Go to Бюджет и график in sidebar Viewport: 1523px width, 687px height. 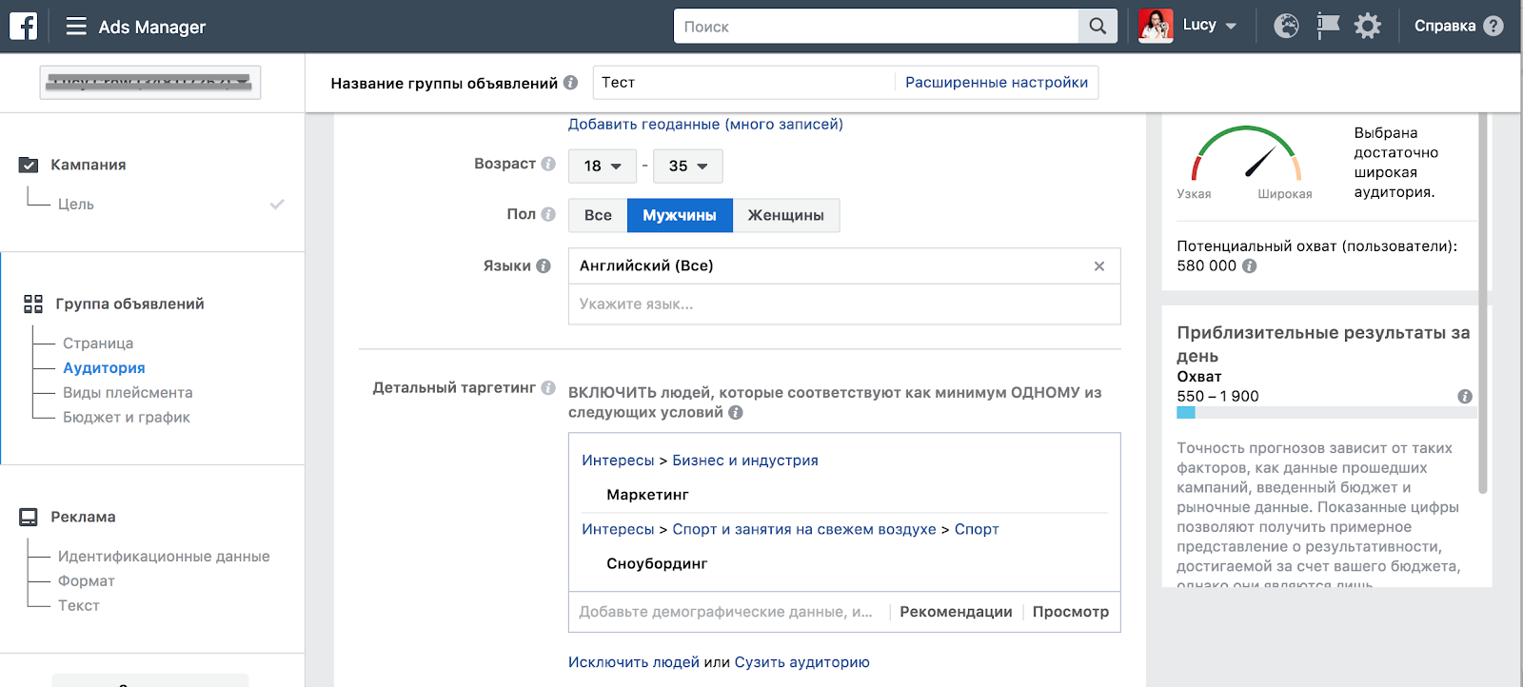(x=127, y=417)
